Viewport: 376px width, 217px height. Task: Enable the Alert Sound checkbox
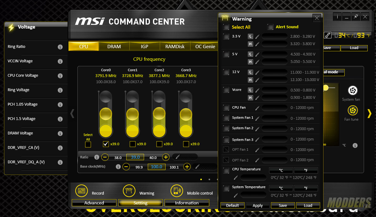[270, 27]
